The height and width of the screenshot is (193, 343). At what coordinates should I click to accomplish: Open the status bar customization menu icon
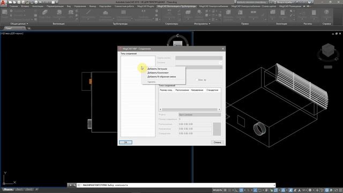340,190
